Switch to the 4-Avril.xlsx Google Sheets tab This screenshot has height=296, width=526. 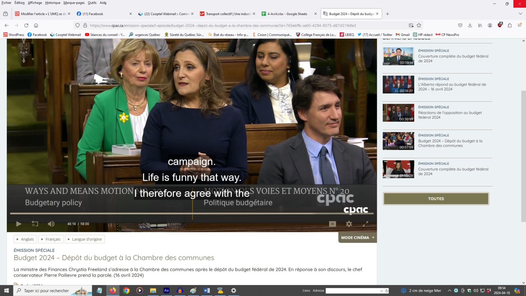[287, 14]
